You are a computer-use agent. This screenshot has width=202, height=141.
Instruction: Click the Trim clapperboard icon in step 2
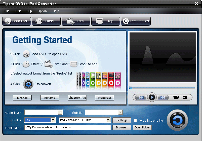(x=49, y=64)
